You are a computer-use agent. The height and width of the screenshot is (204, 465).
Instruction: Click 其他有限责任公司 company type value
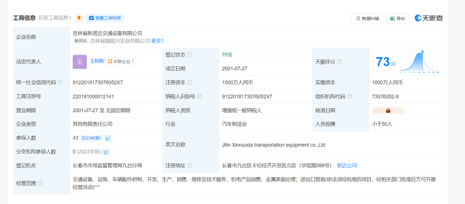coord(92,124)
